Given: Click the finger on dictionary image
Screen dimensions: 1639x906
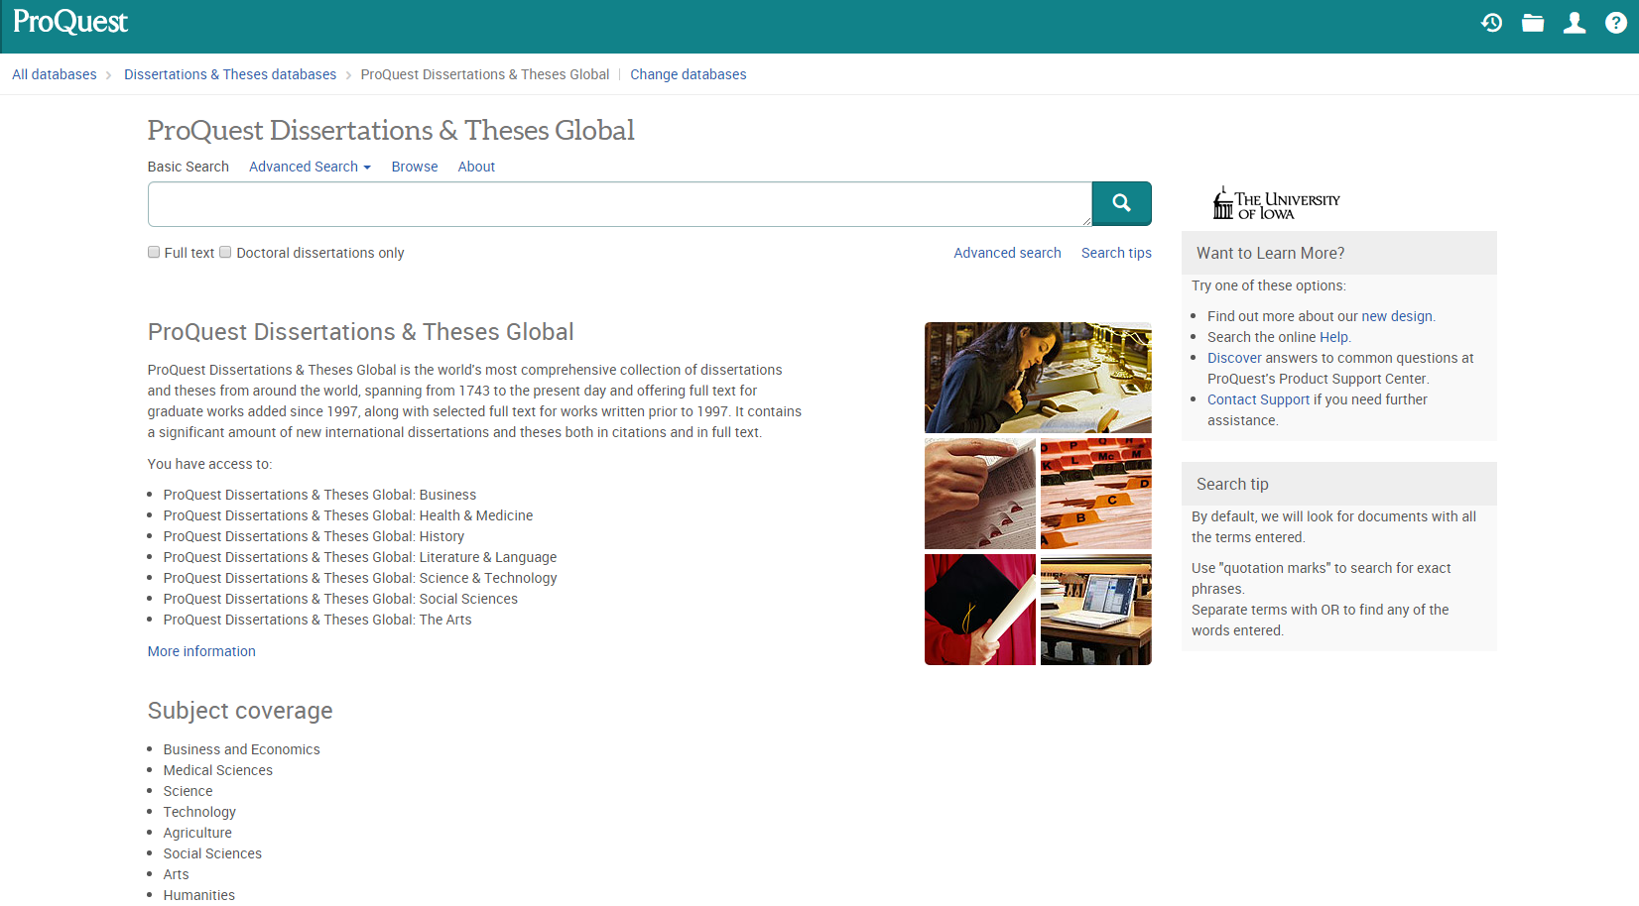Looking at the screenshot, I should pyautogui.click(x=980, y=494).
